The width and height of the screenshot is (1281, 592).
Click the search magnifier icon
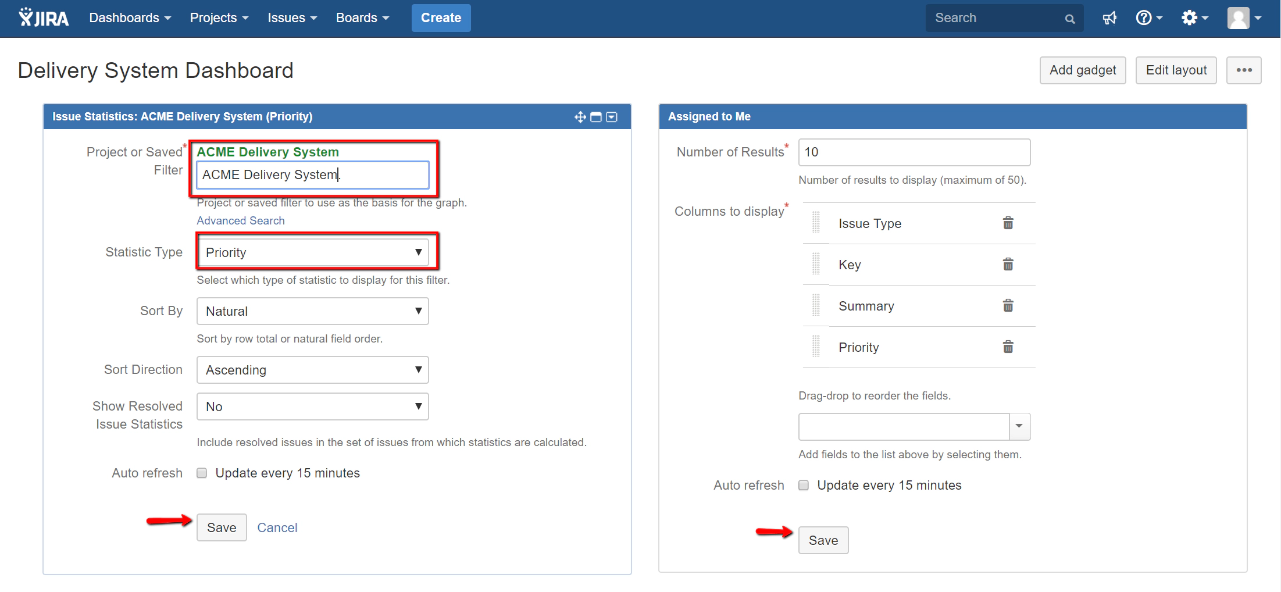tap(1069, 18)
